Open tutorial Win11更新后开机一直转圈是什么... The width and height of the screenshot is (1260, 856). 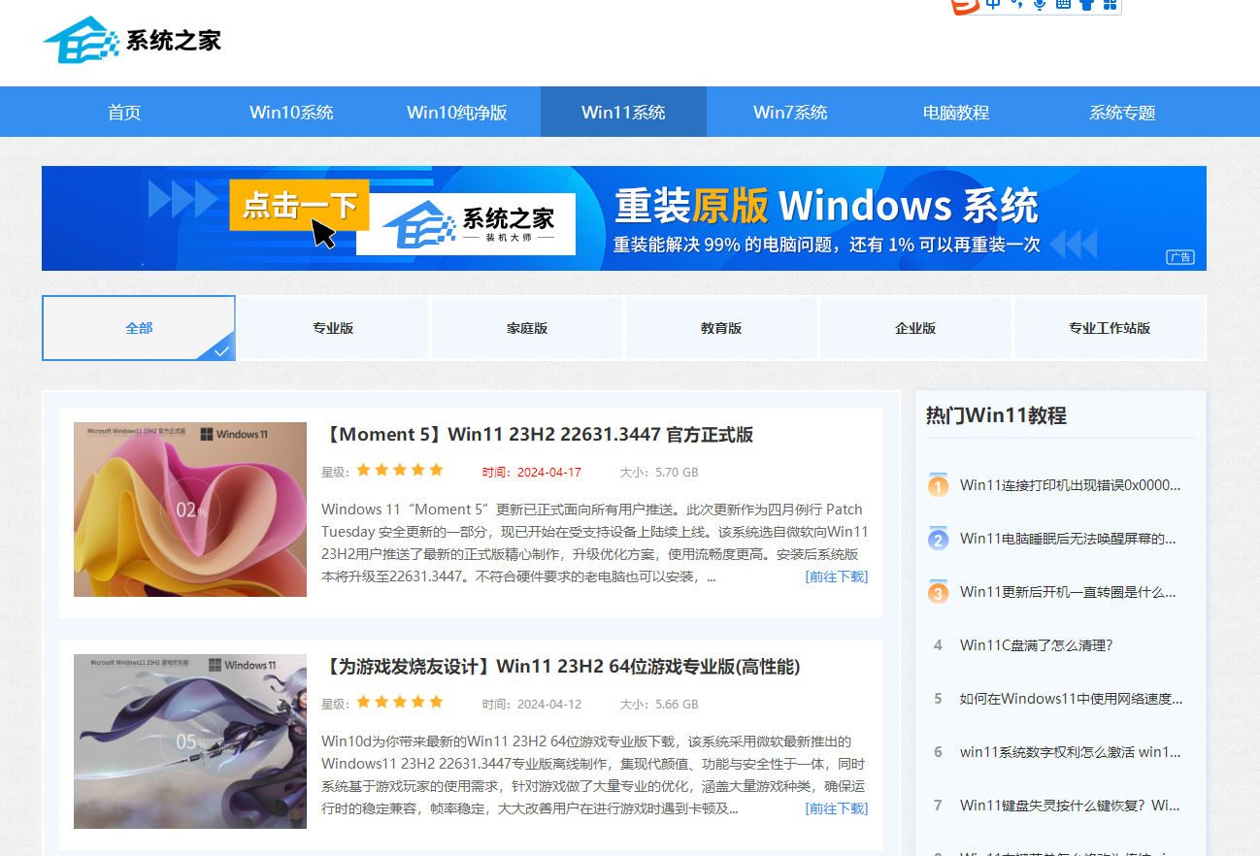click(1068, 592)
